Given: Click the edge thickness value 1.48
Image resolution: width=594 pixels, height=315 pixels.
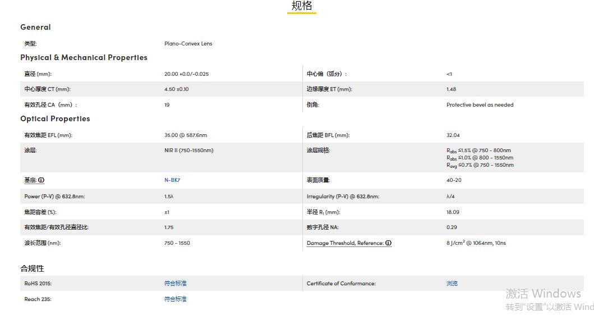Looking at the screenshot, I should click(451, 89).
